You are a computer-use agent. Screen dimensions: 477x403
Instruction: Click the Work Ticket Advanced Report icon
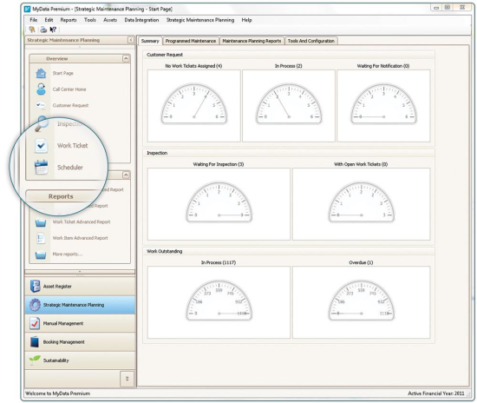tap(41, 222)
